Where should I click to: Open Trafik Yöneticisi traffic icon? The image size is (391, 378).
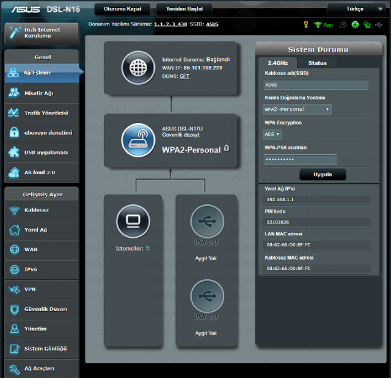[x=13, y=113]
